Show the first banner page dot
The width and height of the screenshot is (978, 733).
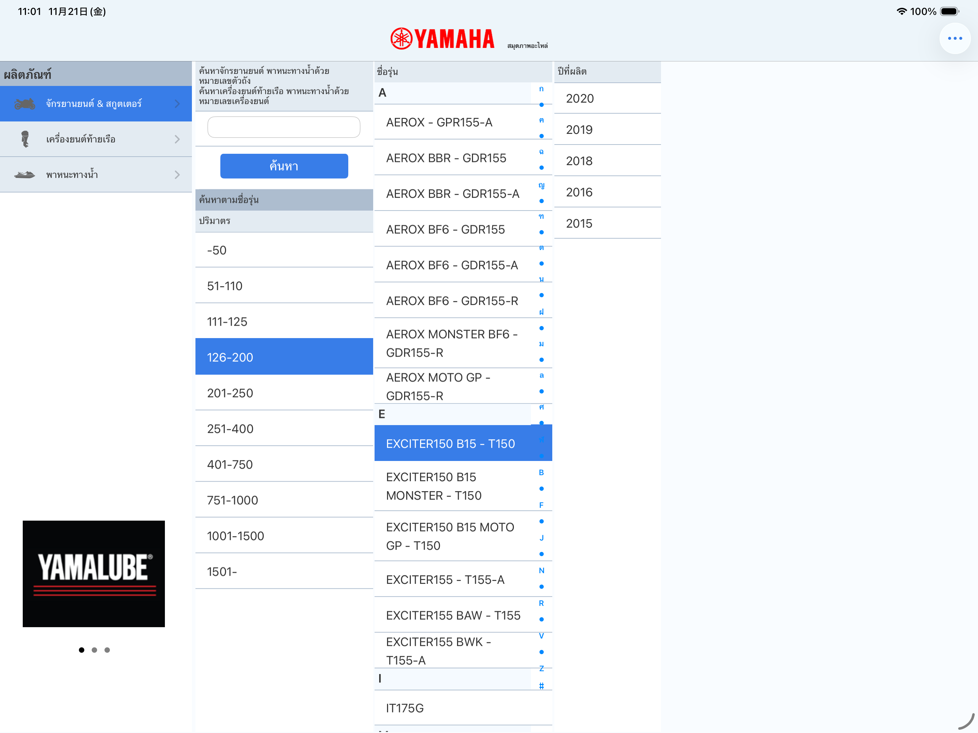(x=81, y=650)
